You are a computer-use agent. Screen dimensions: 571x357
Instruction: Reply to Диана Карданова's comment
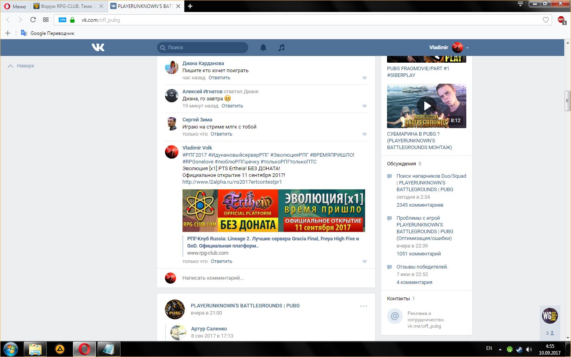[x=219, y=78]
